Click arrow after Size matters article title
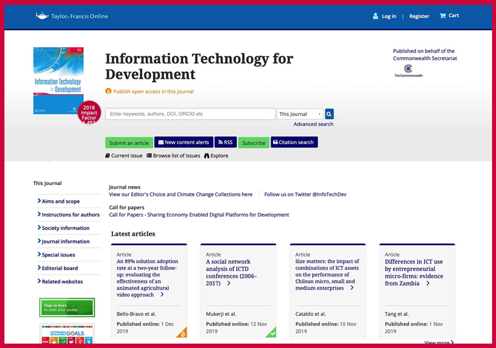This screenshot has width=496, height=348. pos(352,288)
